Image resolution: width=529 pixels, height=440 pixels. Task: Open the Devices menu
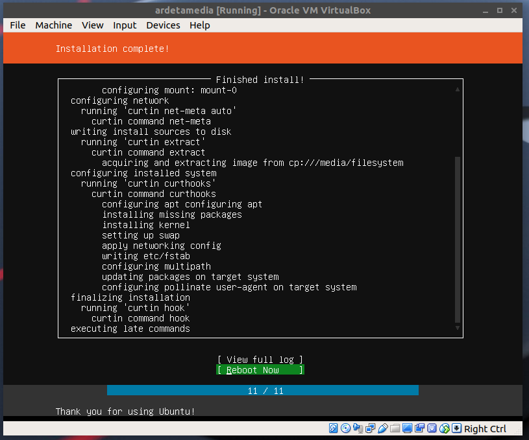coord(163,25)
